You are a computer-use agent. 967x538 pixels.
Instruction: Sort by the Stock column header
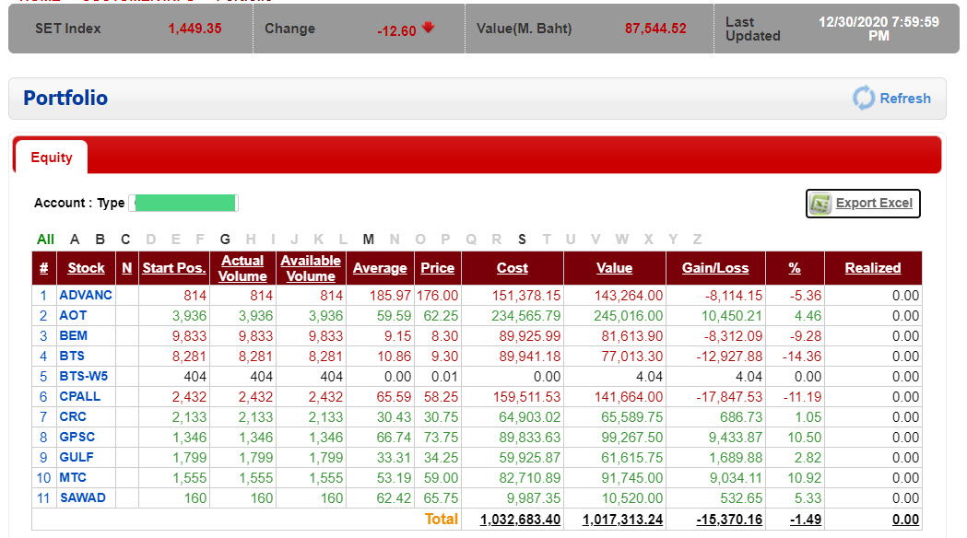coord(87,268)
